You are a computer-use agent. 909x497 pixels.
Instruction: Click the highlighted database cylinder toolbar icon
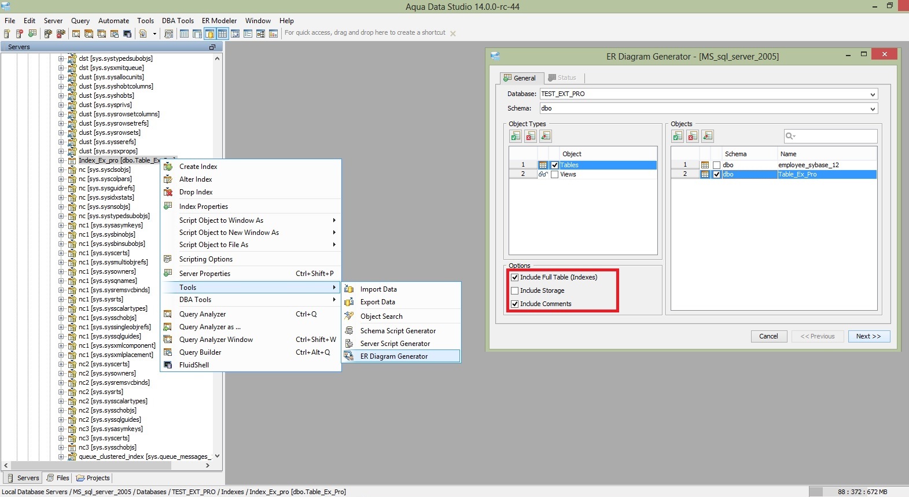tap(209, 34)
